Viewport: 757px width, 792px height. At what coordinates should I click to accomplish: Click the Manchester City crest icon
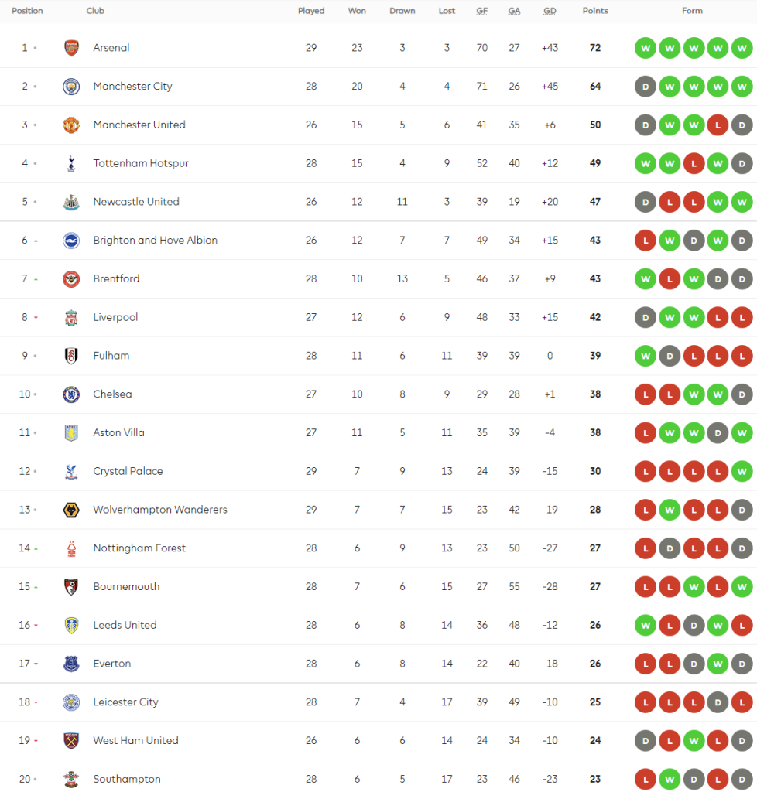[71, 87]
